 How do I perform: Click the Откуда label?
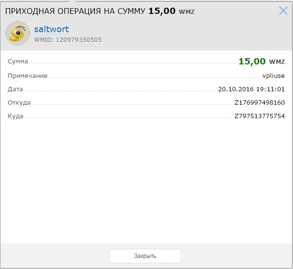(x=19, y=103)
